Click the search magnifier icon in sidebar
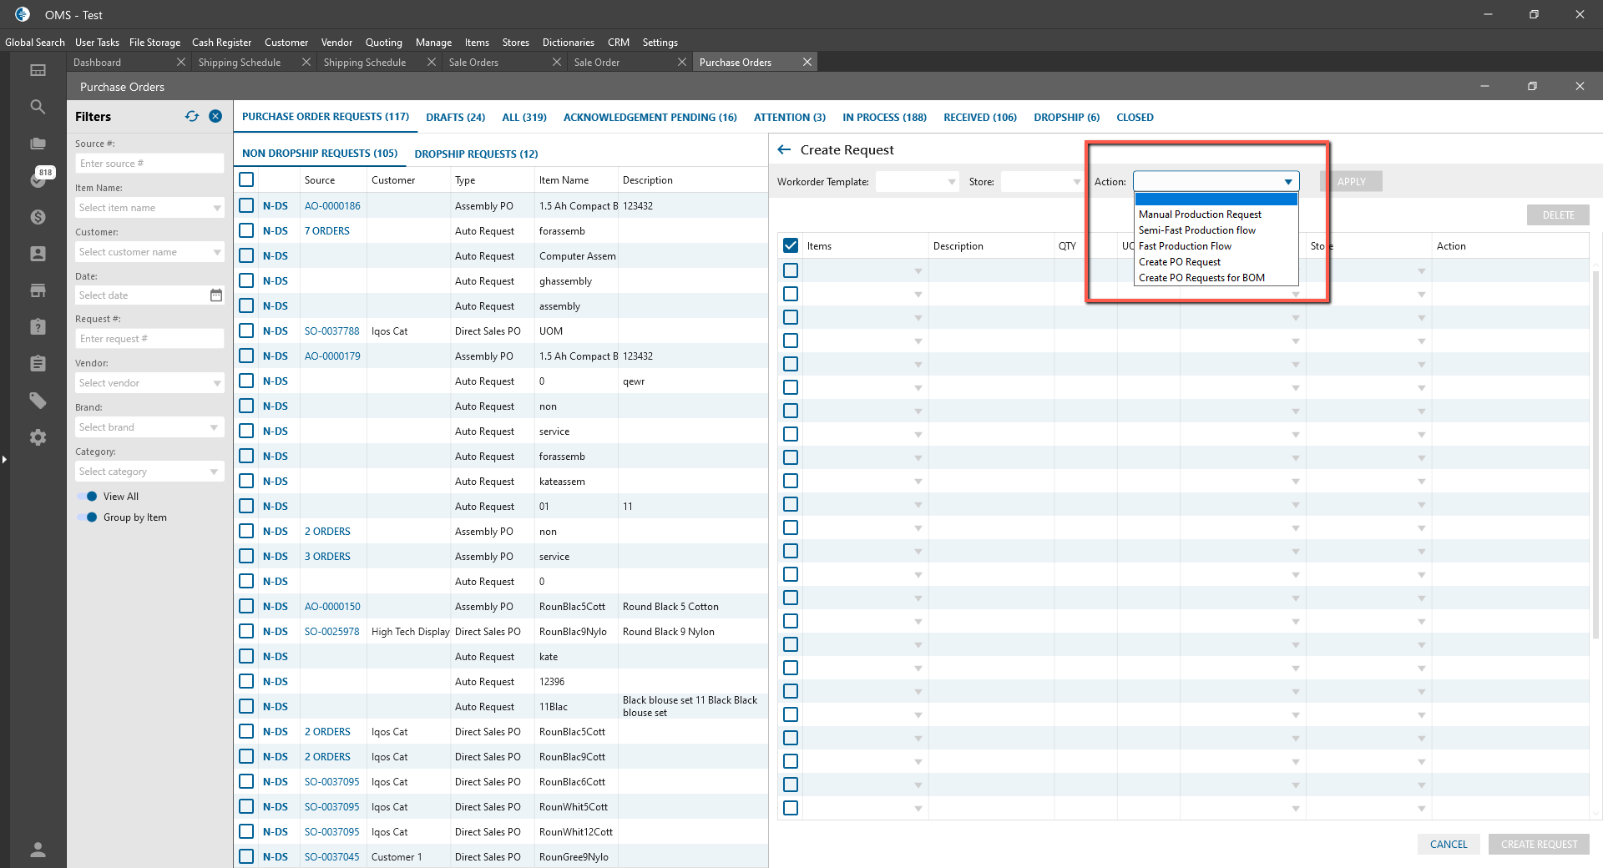The width and height of the screenshot is (1603, 868). [x=38, y=107]
